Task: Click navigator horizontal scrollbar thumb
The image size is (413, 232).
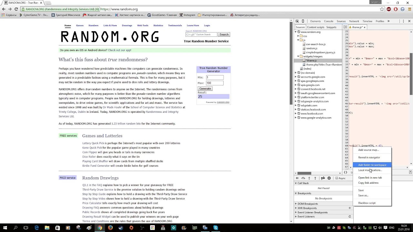Action: (x=304, y=173)
